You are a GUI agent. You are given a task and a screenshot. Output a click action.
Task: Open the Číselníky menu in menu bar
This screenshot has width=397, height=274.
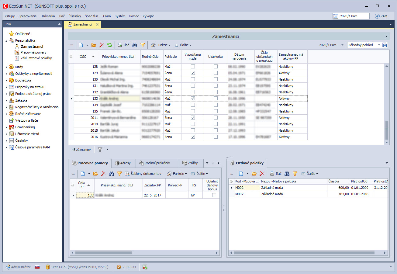pos(74,16)
